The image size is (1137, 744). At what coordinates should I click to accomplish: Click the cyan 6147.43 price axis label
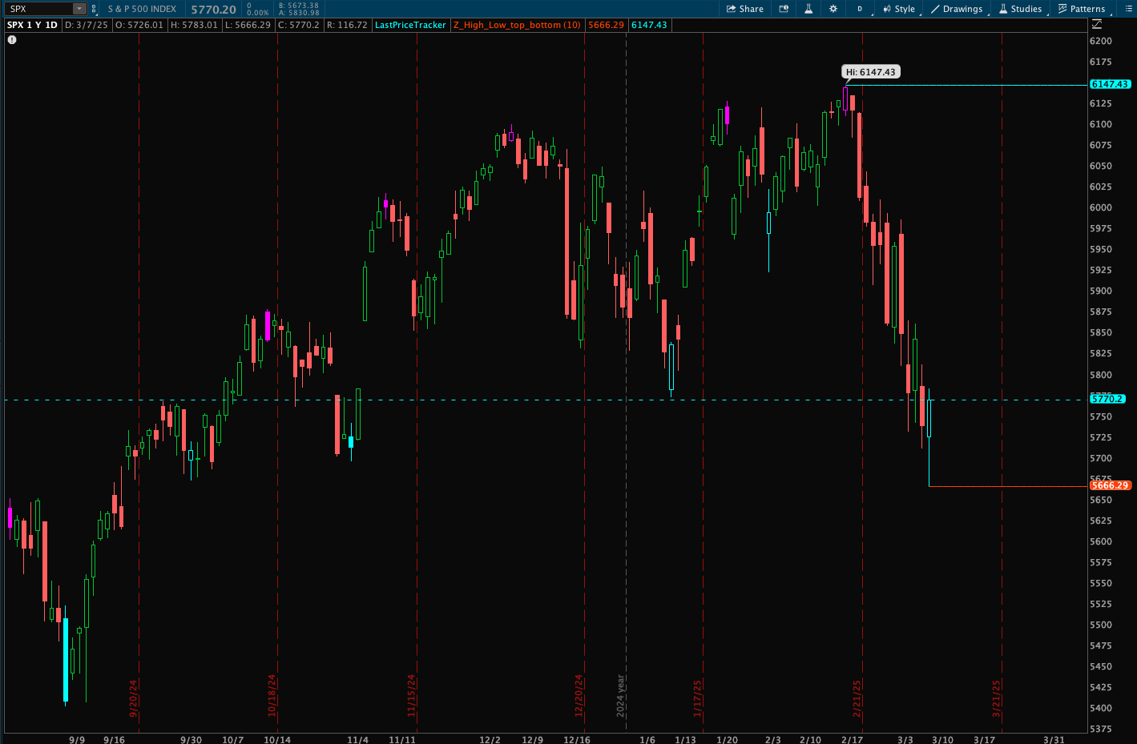tap(1110, 84)
